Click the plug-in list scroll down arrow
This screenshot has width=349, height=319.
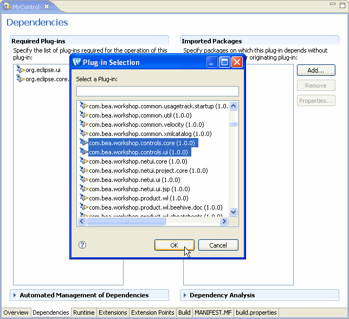233,212
